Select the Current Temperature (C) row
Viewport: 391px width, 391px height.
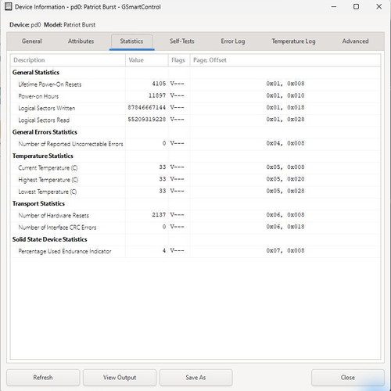coord(195,168)
